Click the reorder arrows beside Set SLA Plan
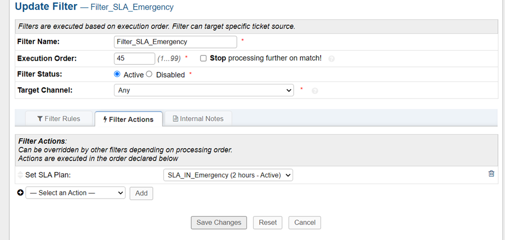The width and height of the screenshot is (505, 240). (x=20, y=175)
